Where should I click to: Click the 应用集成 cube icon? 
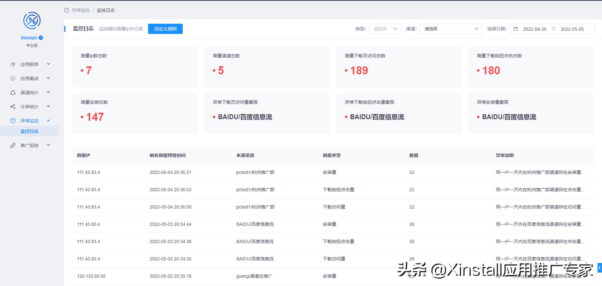click(13, 78)
